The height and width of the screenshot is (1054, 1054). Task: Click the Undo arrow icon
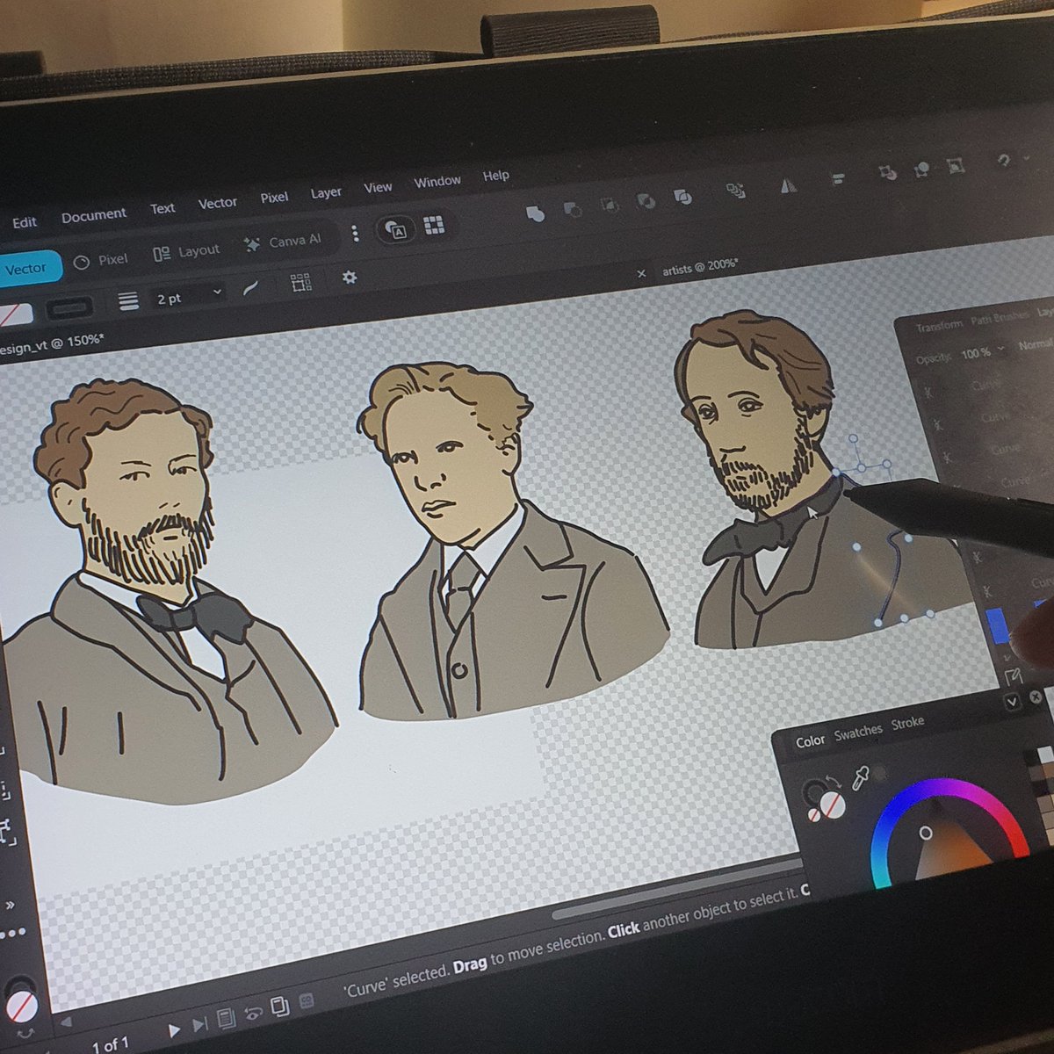(1003, 160)
